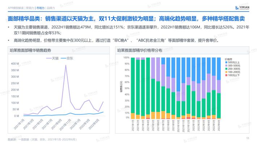Click the 0 M y-axis label

point(16,116)
